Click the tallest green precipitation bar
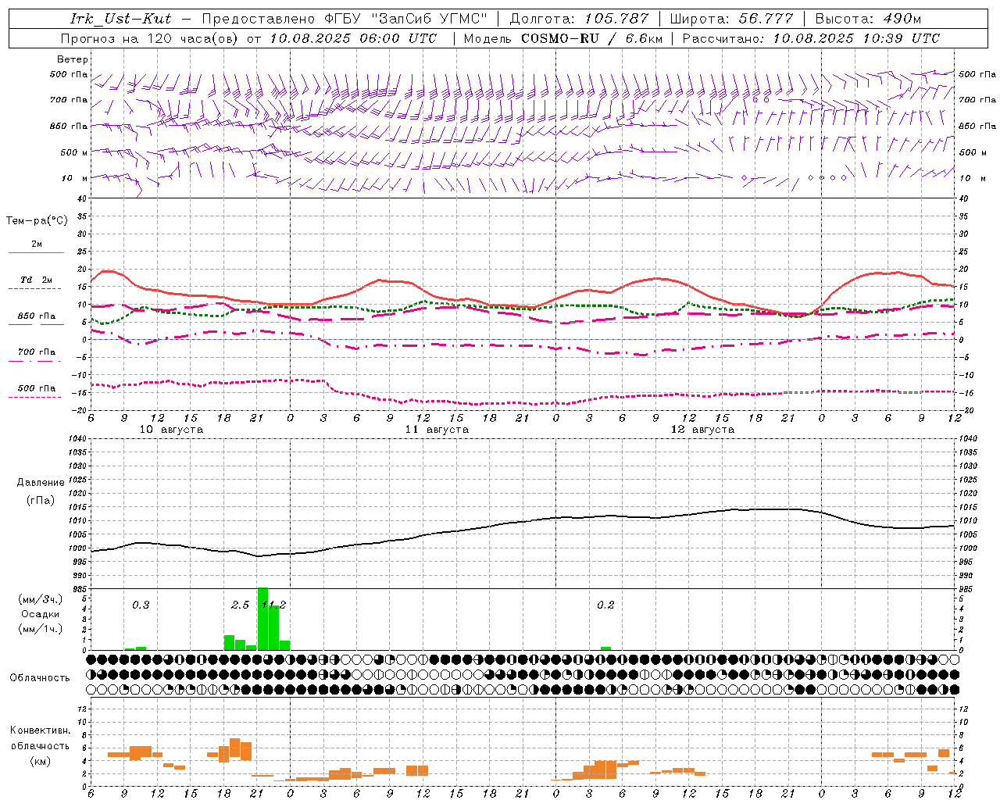 pos(262,618)
